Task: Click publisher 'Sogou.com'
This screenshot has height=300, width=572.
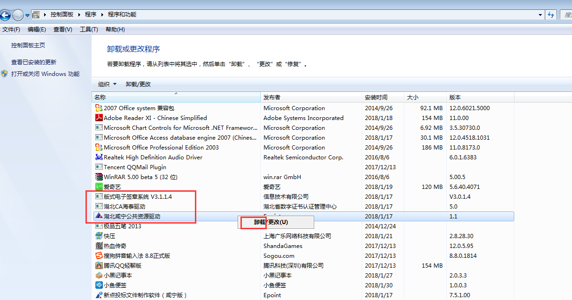Action: click(279, 256)
